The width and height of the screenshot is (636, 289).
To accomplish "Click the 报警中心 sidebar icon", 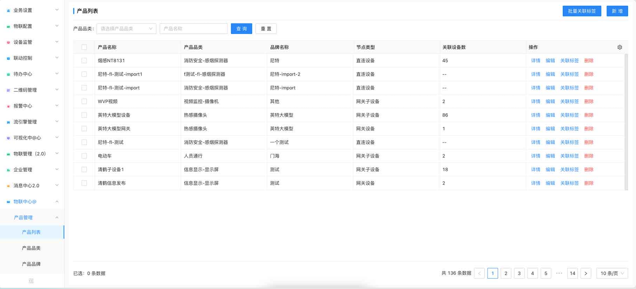I will (8, 106).
